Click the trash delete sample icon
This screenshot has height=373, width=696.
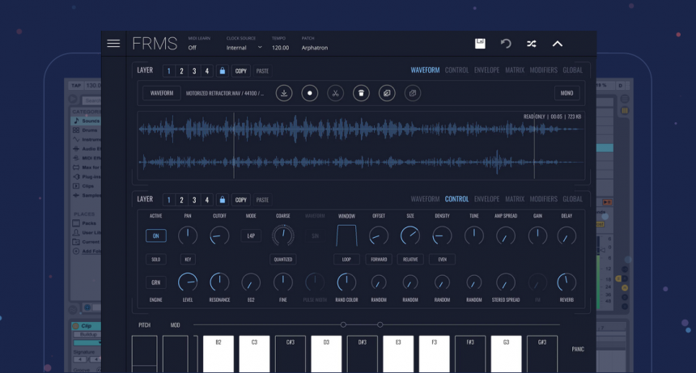361,93
